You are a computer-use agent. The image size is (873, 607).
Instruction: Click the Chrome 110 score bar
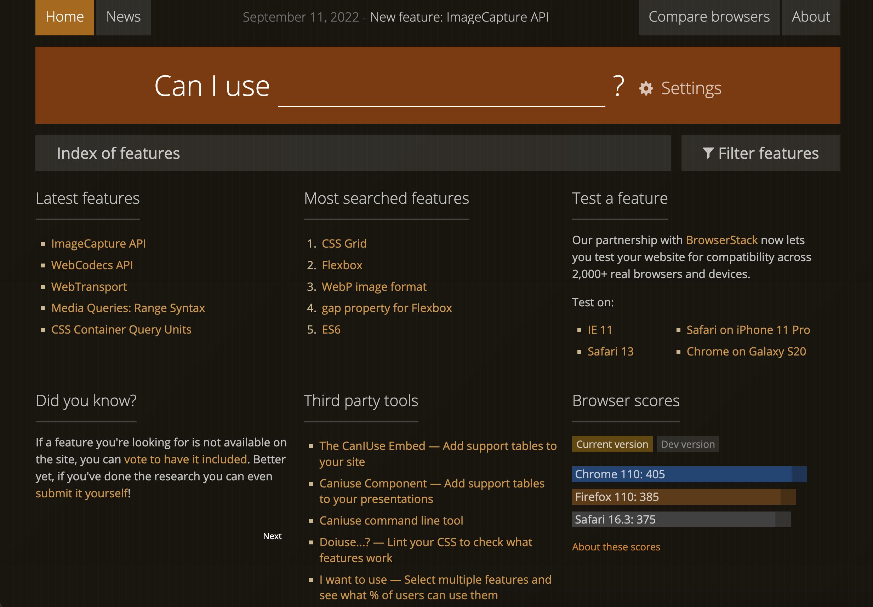pyautogui.click(x=689, y=474)
